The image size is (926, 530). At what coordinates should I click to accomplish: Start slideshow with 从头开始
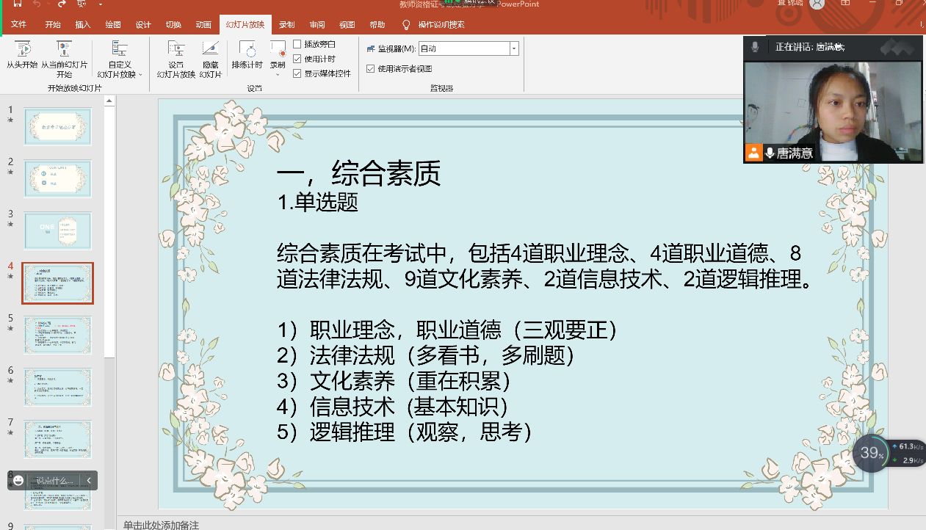(x=22, y=55)
